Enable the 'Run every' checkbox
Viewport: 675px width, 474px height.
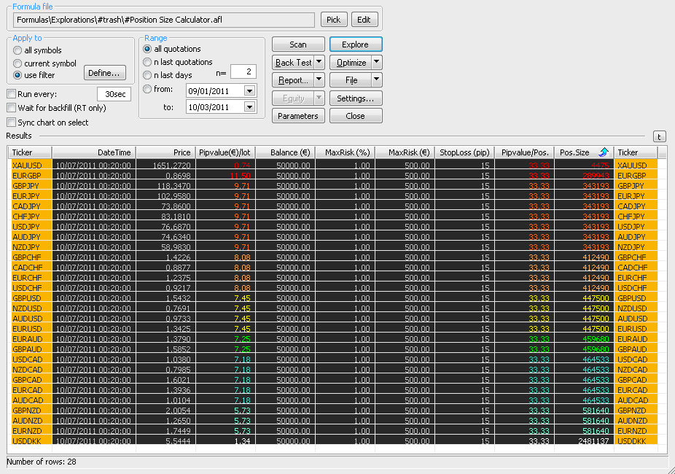pos(11,94)
